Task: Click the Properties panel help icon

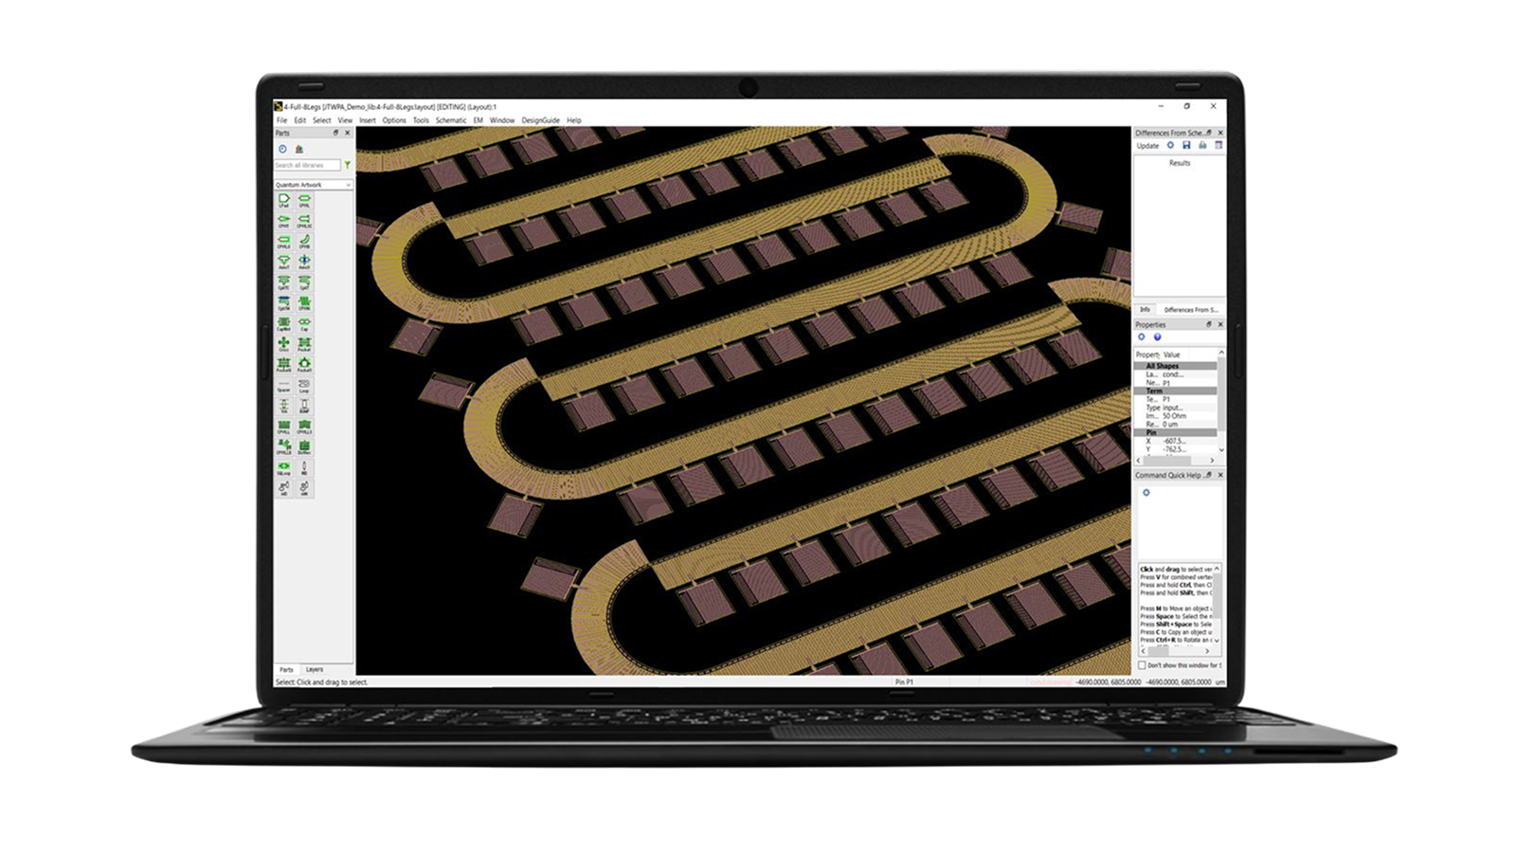Action: click(1157, 337)
